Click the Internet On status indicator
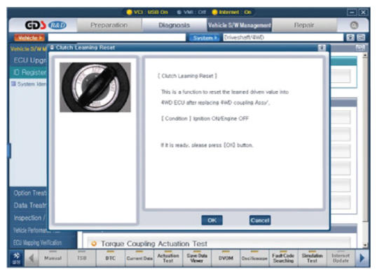The width and height of the screenshot is (377, 275). pos(231,12)
